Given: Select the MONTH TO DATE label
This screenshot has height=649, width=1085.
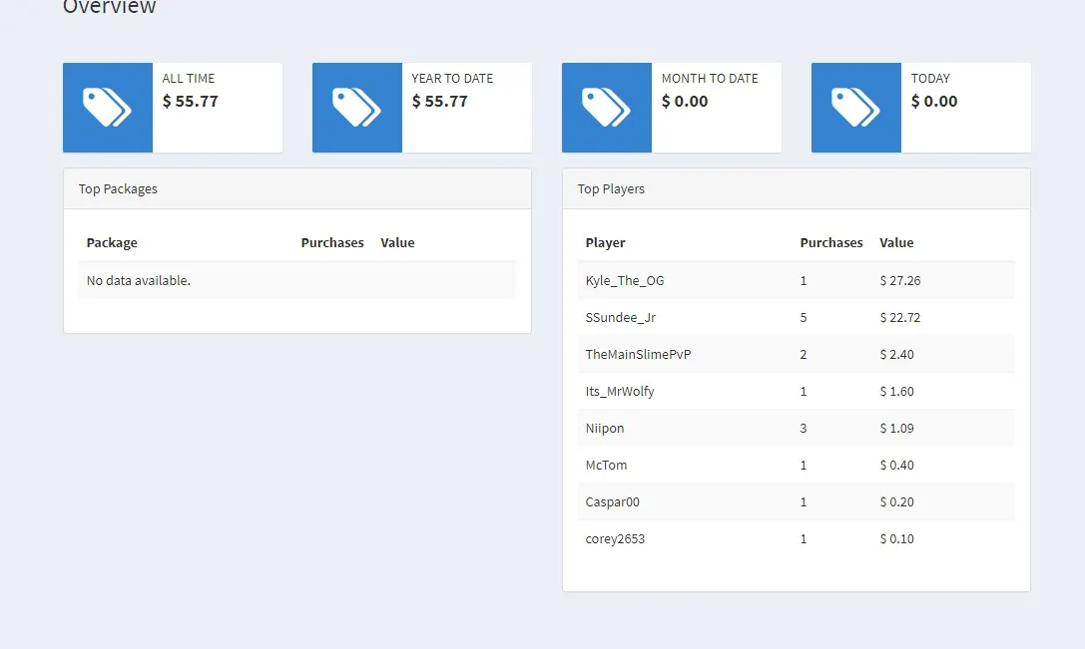Looking at the screenshot, I should (x=710, y=78).
